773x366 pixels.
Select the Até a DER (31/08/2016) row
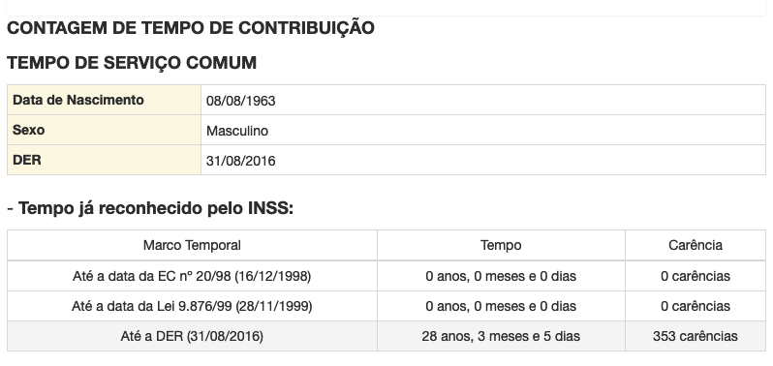386,336
